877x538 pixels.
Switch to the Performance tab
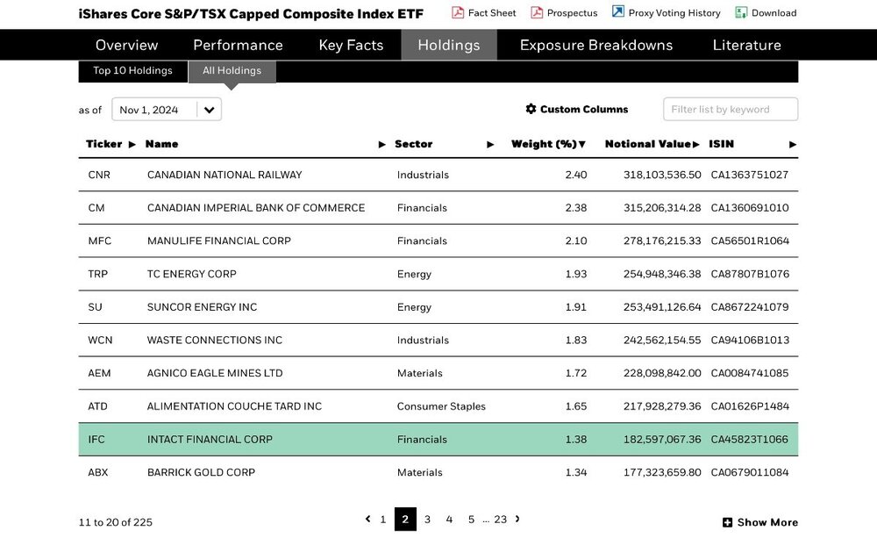239,45
